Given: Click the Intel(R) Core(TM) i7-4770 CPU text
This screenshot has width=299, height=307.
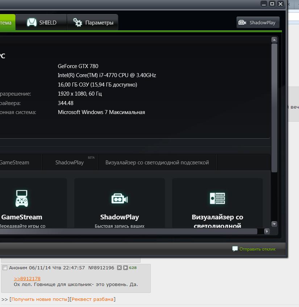Looking at the screenshot, I should 107,75.
